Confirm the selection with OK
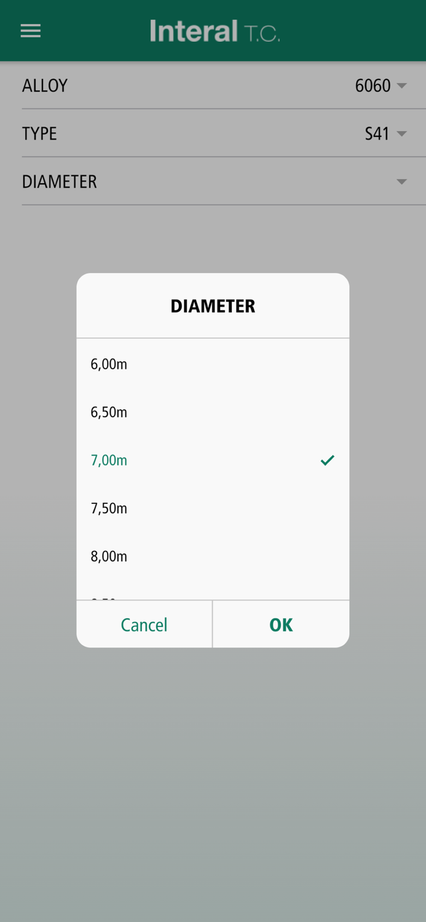Viewport: 426px width, 922px height. coord(281,625)
